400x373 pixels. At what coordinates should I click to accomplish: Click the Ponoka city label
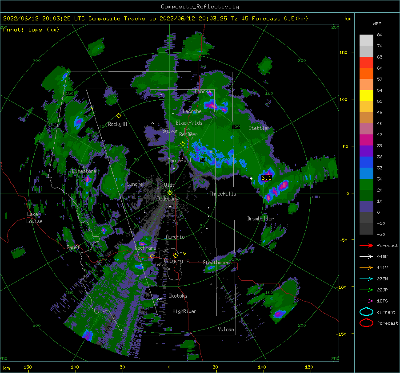point(203,91)
